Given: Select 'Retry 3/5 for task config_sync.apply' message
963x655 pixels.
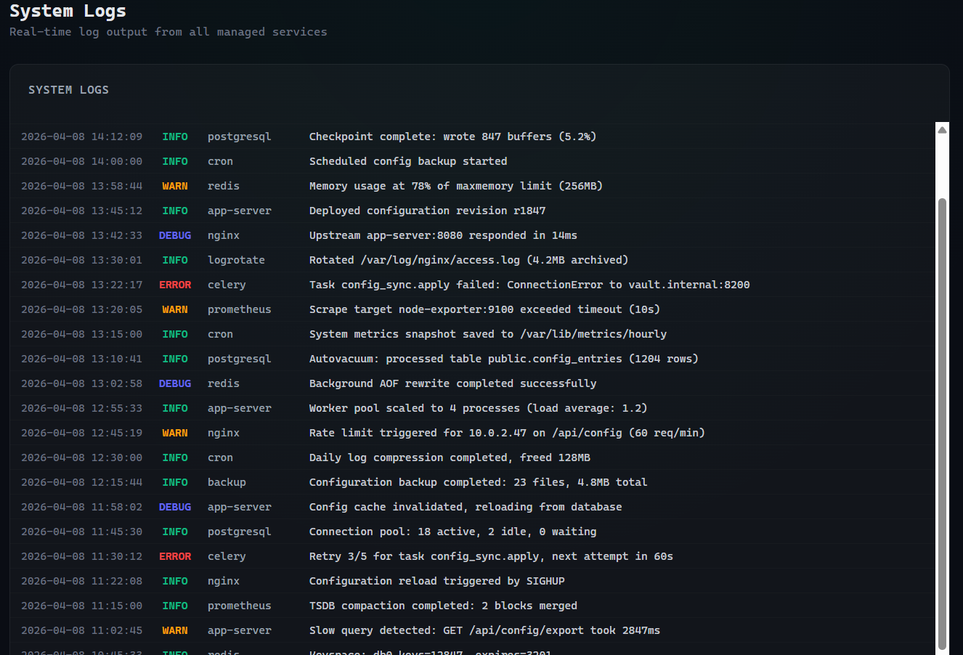Looking at the screenshot, I should click(x=491, y=556).
